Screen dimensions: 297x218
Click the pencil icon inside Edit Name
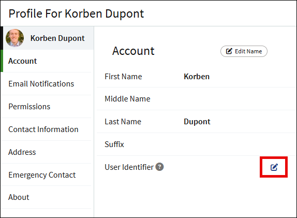229,51
